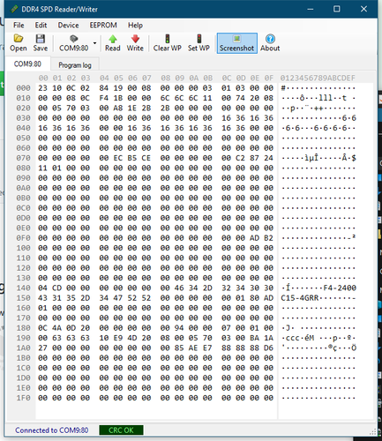Click 'Connected to COM9:80' status text

pyautogui.click(x=52, y=430)
